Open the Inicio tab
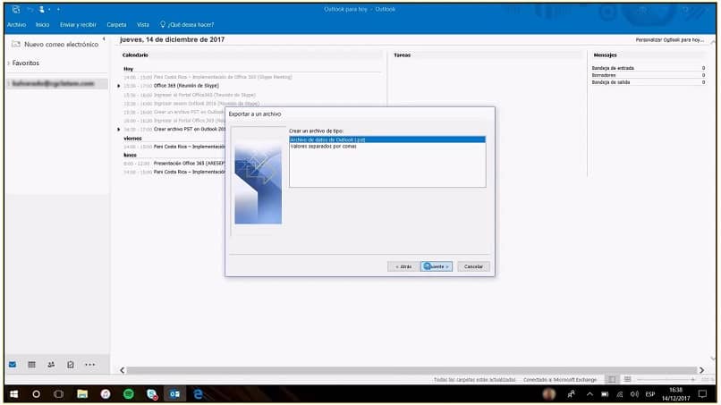This screenshot has width=721, height=405. [x=42, y=25]
